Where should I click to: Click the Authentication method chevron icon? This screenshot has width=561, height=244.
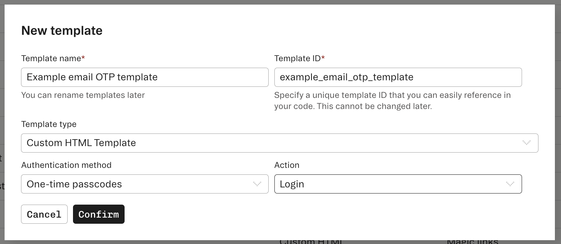(257, 184)
